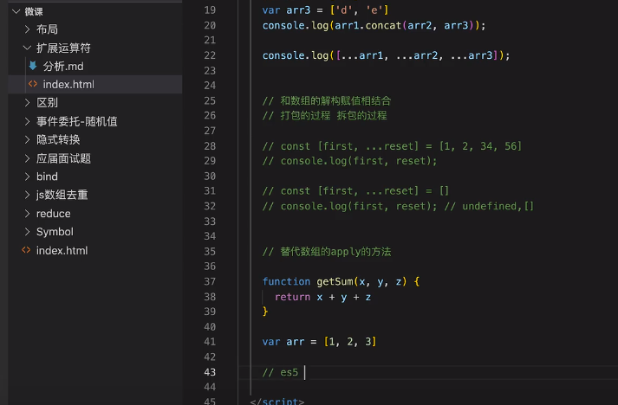Image resolution: width=618 pixels, height=405 pixels.
Task: Select the 事件委托-随机值 folder name
Action: click(77, 121)
